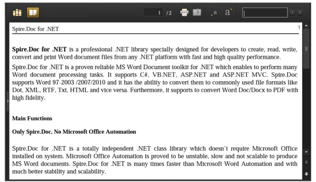Viewport: 316px width, 182px height.
Task: Open the library bookshelf view icon
Action: click(17, 13)
